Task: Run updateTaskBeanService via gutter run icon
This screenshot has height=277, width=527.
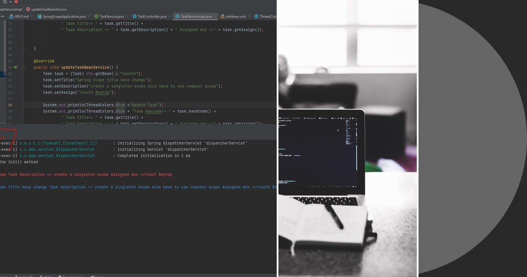Action: coord(15,67)
